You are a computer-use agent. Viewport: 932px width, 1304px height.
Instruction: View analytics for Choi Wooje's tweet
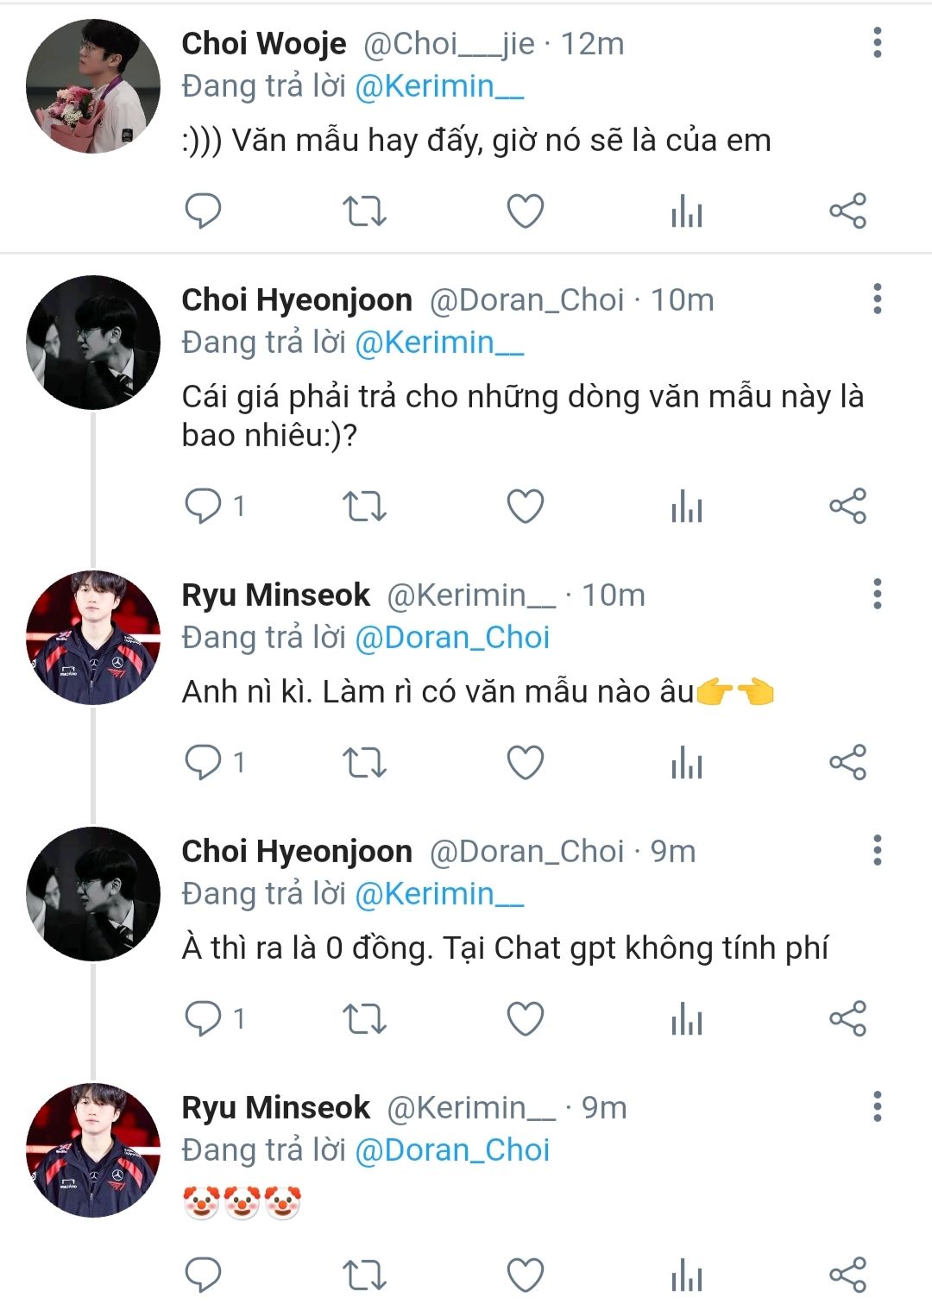[x=687, y=211]
